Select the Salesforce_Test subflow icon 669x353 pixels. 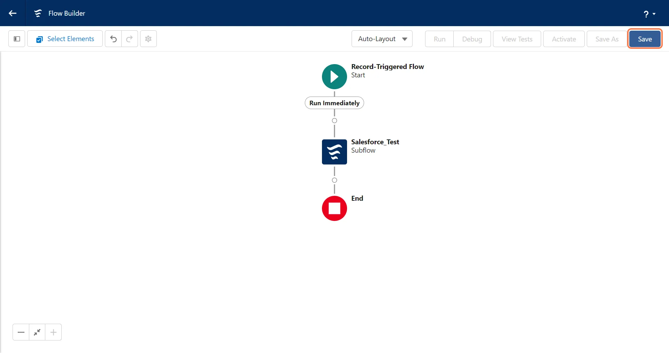click(334, 152)
